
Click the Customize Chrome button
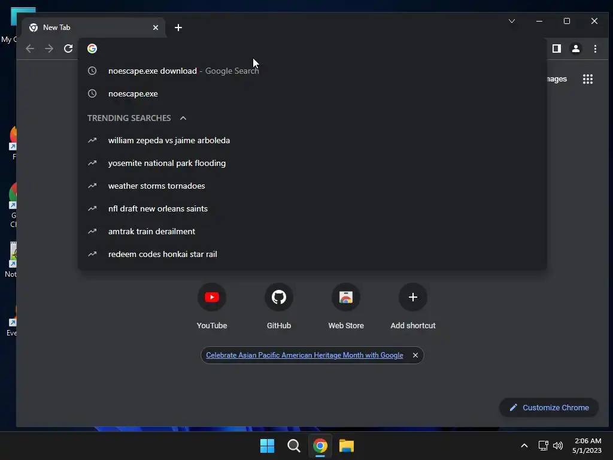pyautogui.click(x=549, y=407)
